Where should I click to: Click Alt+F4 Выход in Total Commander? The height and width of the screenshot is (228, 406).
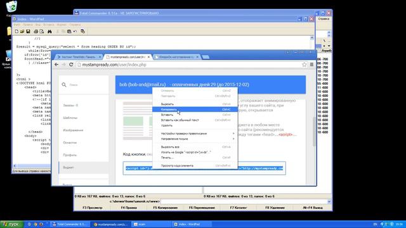[313, 208]
